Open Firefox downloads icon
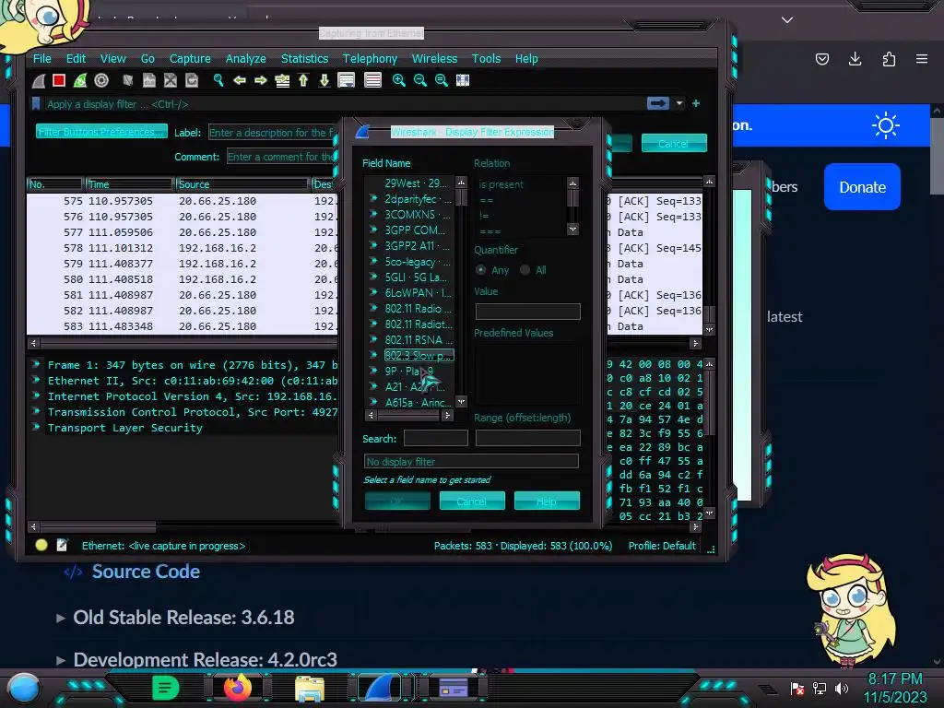This screenshot has width=944, height=708. pyautogui.click(x=855, y=58)
